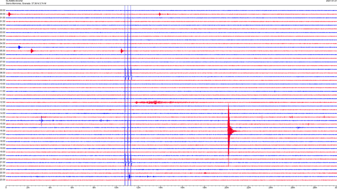Image resolution: width=337 pixels, height=189 pixels.
Task: Select the 12:30 time label
Action: [x=2, y=102]
